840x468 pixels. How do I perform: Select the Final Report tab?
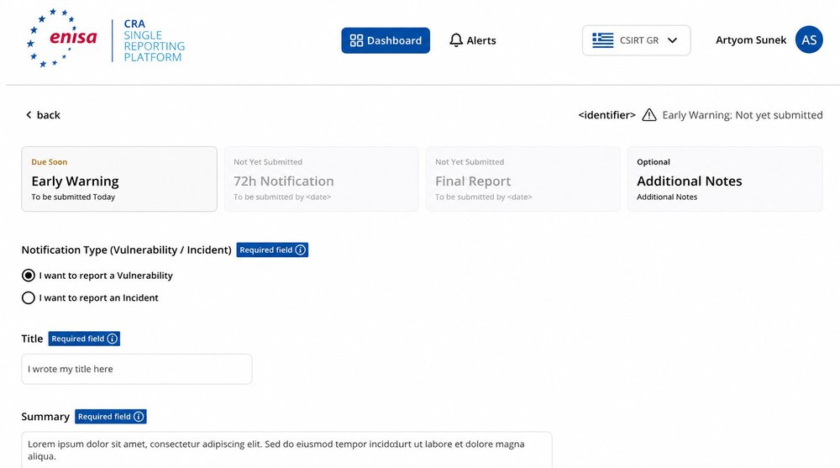pyautogui.click(x=522, y=179)
